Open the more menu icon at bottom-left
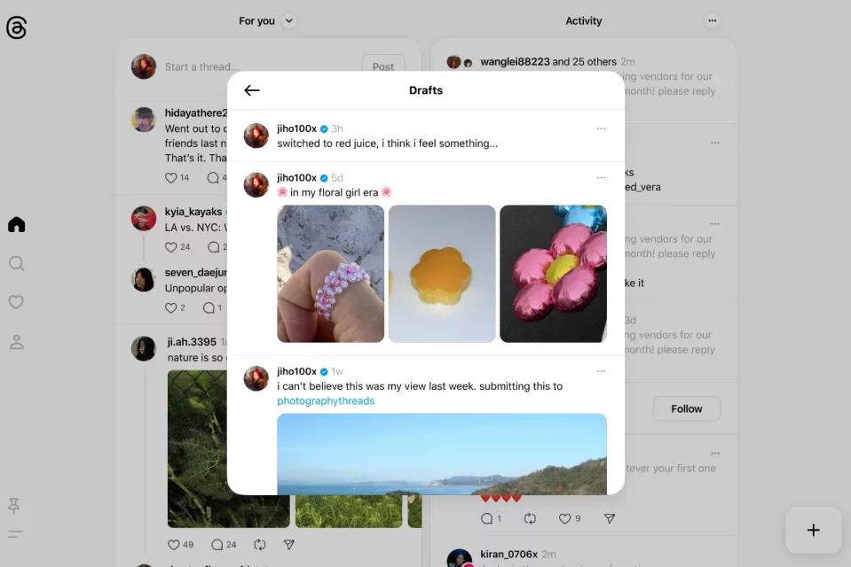This screenshot has height=567, width=851. (x=14, y=534)
